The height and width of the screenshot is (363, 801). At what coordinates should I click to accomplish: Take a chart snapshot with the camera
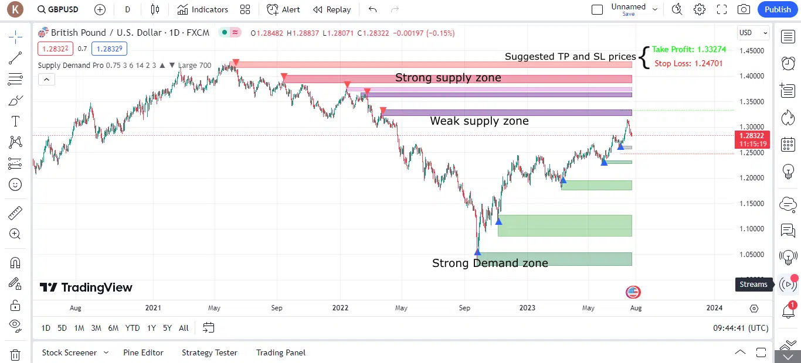pos(745,9)
